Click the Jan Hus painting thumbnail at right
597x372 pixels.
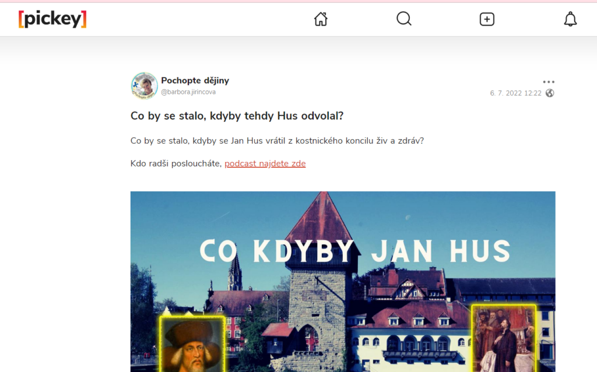click(x=504, y=339)
